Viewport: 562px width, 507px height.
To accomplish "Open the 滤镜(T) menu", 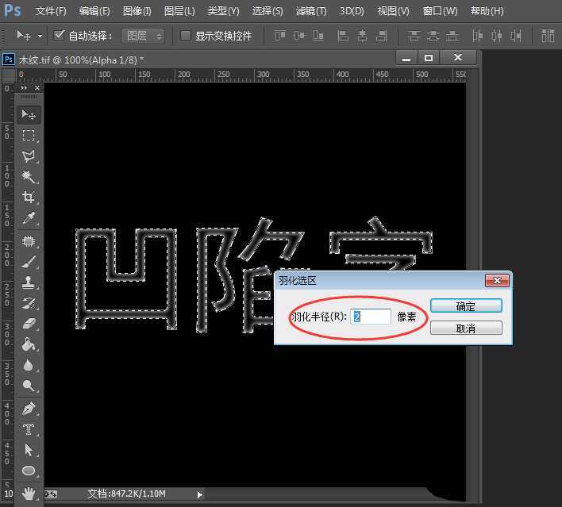I will 310,11.
